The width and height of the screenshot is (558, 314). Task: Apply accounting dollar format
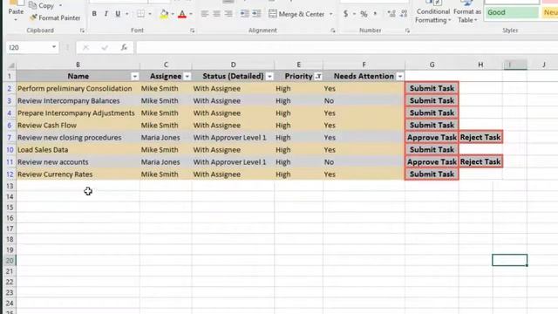[345, 14]
